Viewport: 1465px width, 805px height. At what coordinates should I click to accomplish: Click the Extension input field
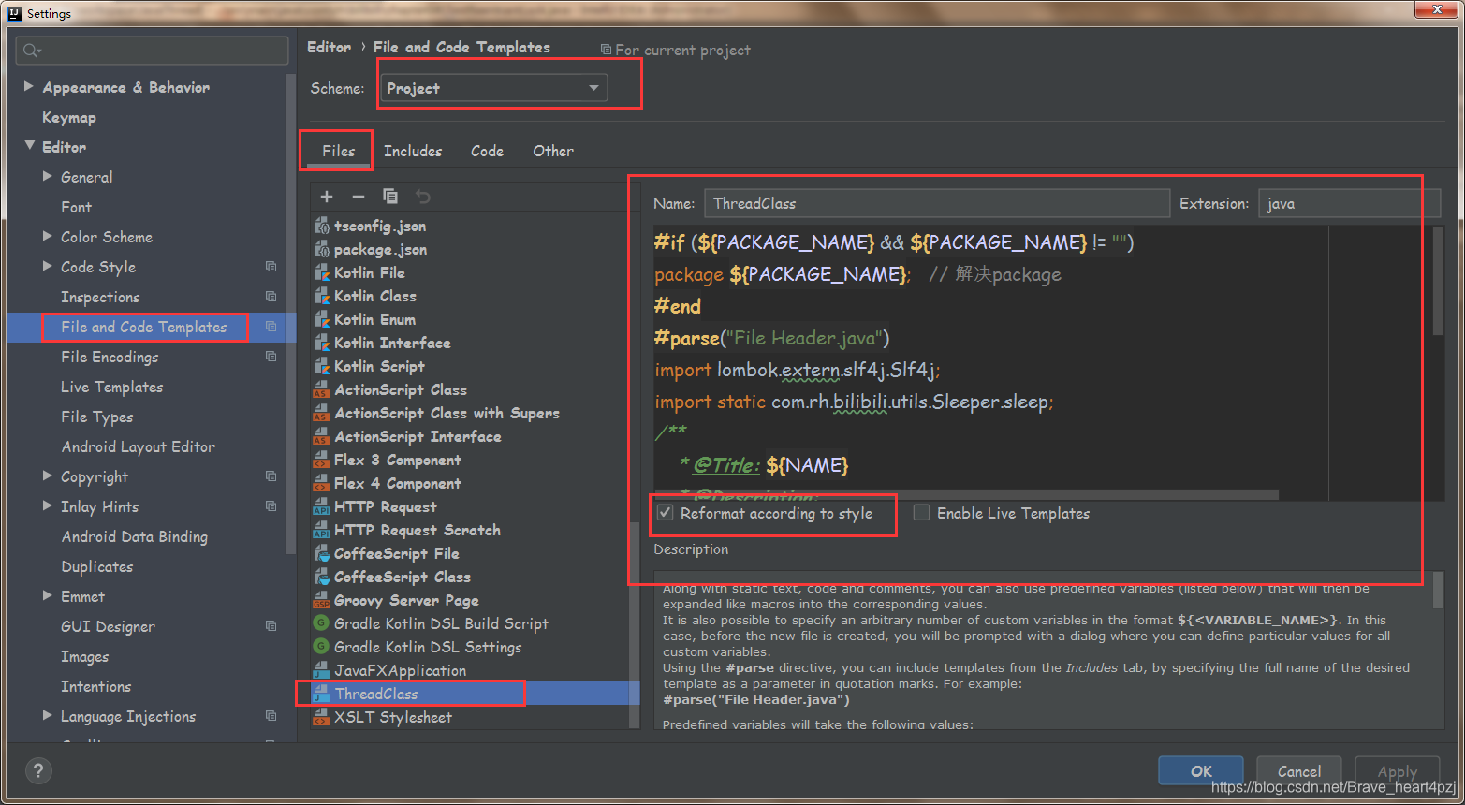point(1349,203)
